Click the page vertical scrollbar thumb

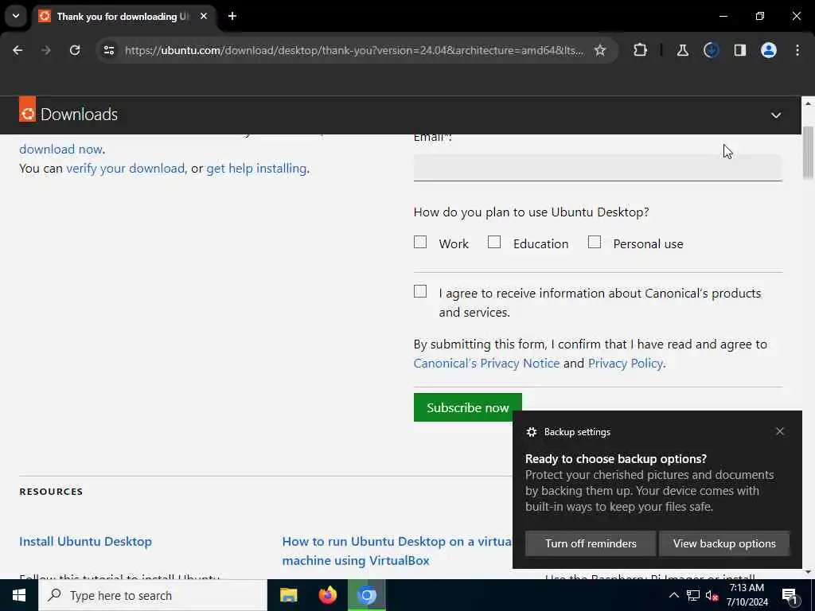[x=808, y=152]
